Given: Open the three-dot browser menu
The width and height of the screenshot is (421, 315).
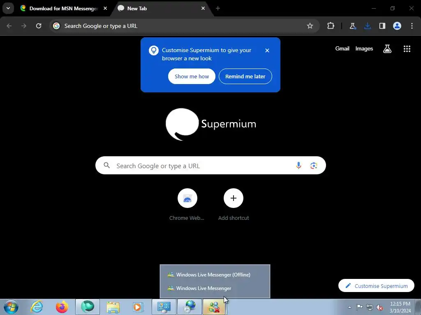Looking at the screenshot, I should click(x=412, y=26).
